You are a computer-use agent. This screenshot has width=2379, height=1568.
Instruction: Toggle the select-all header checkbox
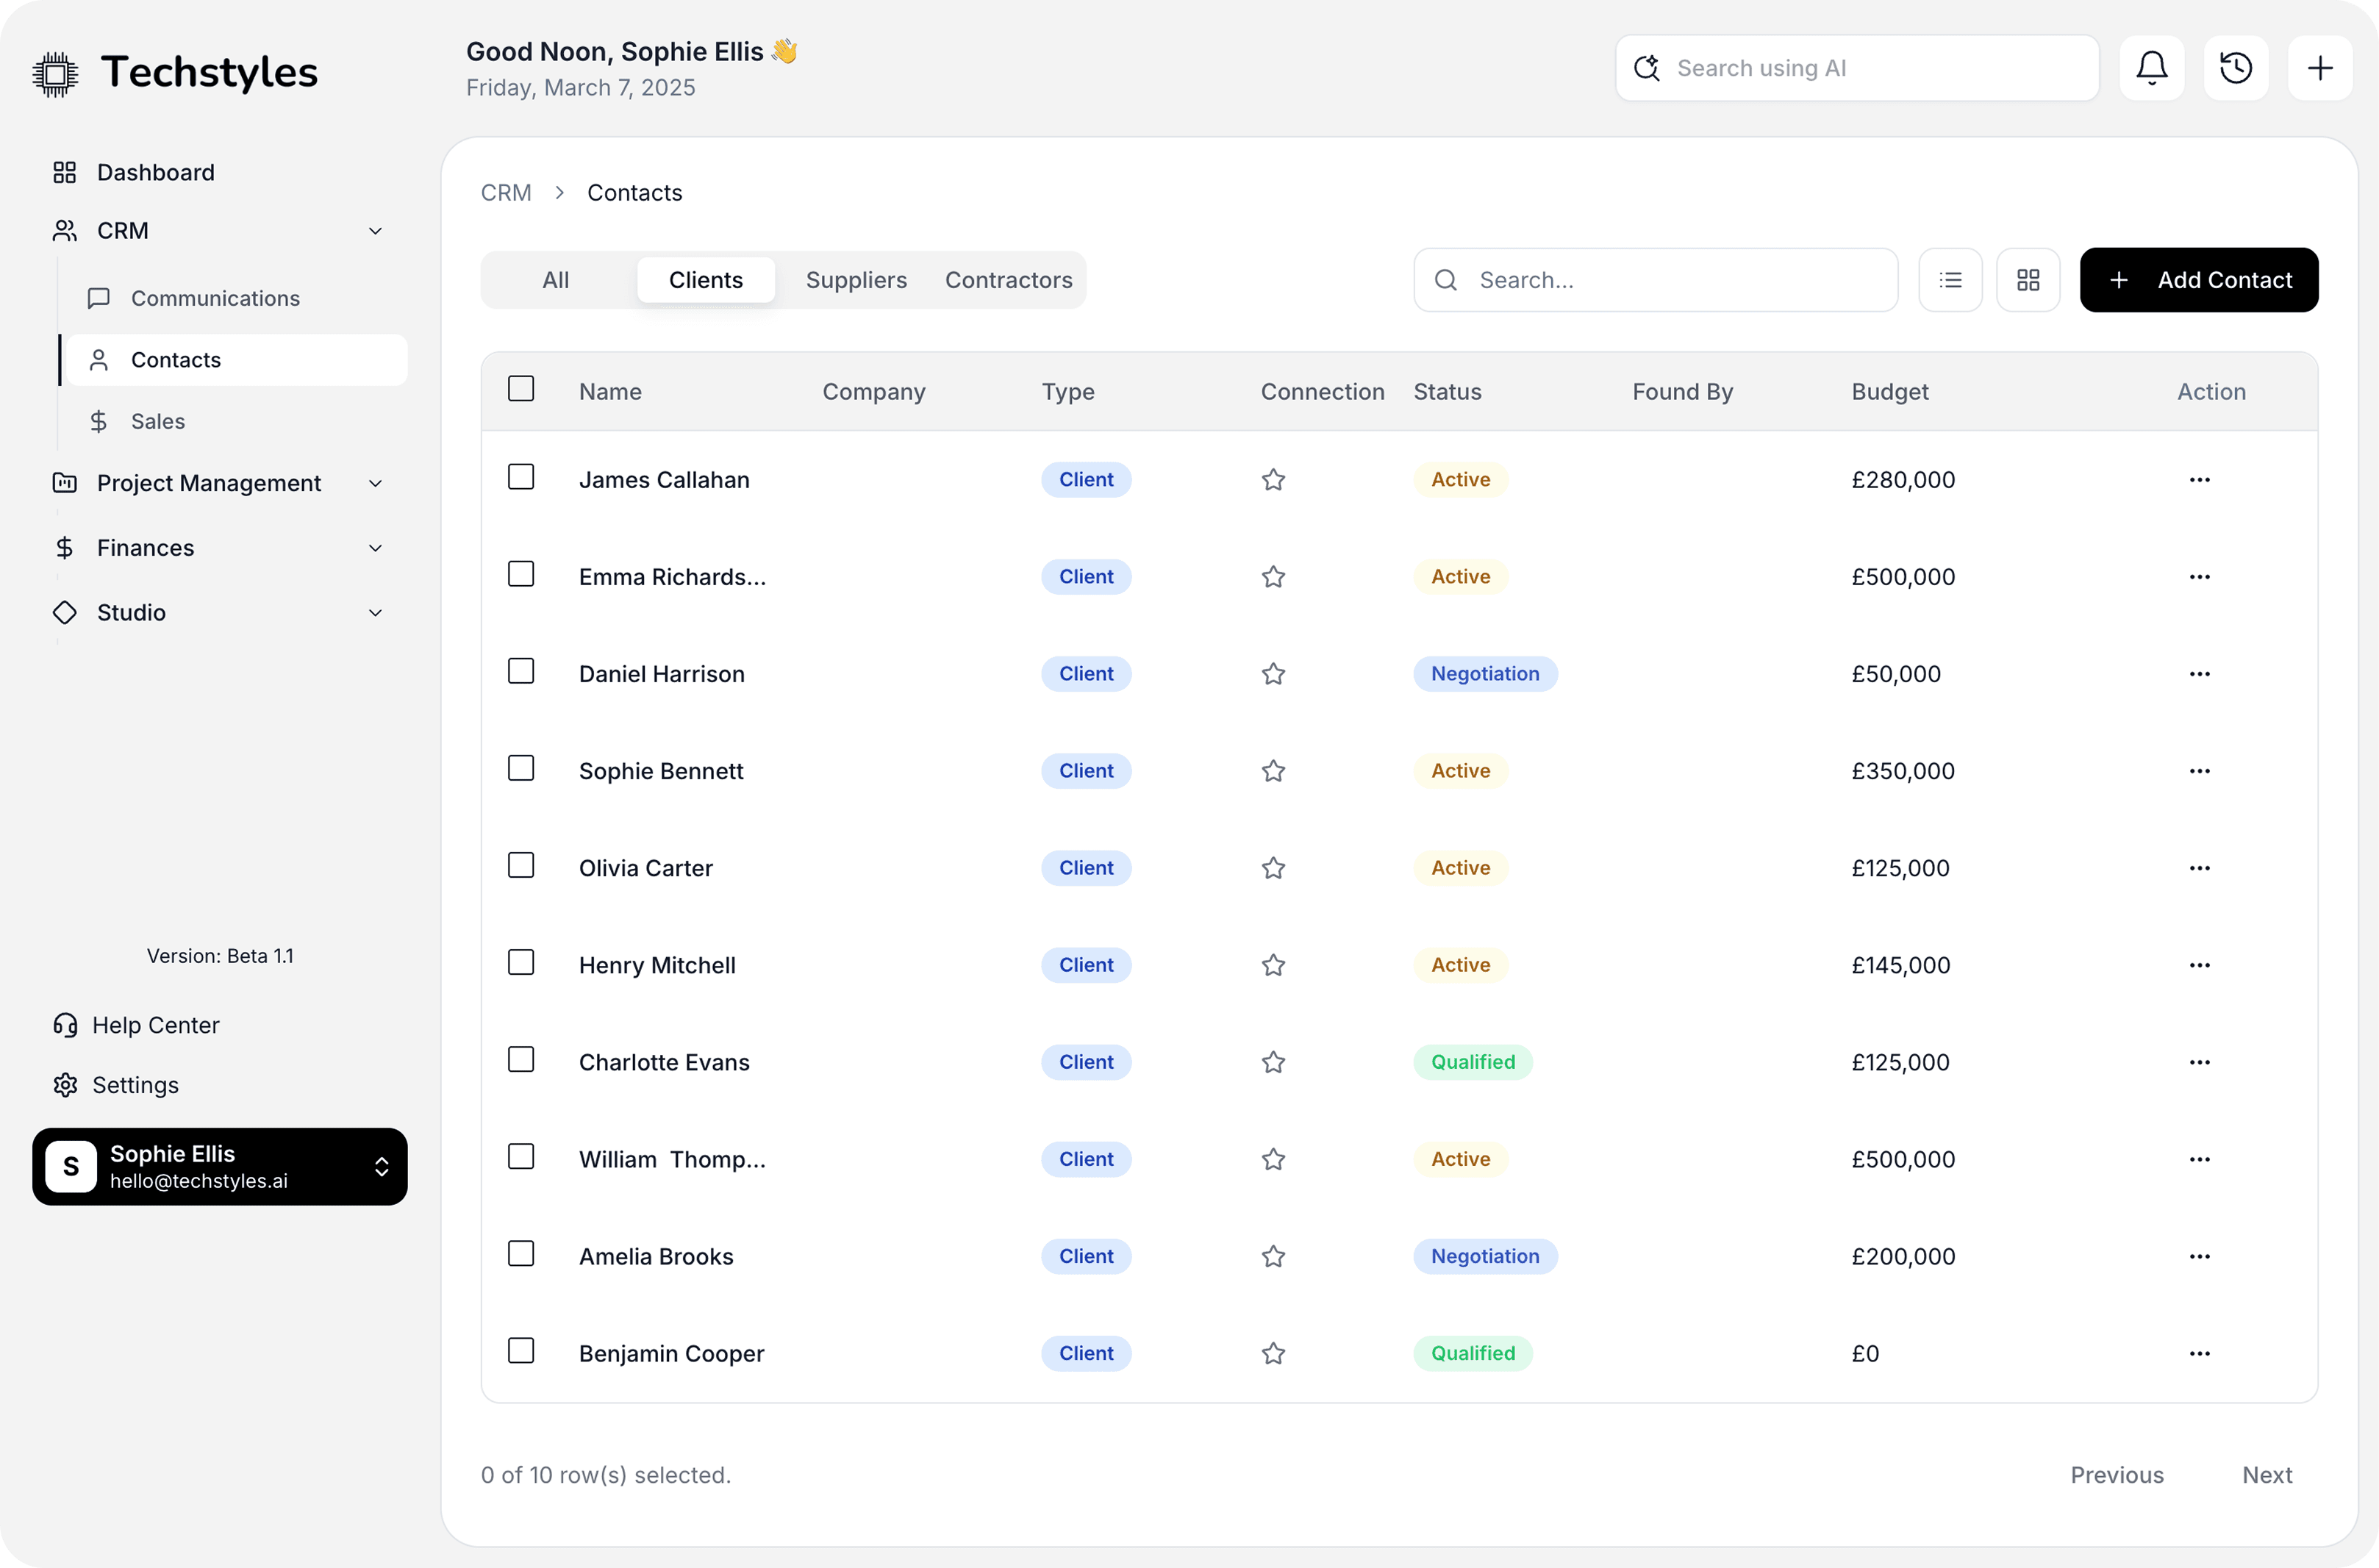coord(521,388)
